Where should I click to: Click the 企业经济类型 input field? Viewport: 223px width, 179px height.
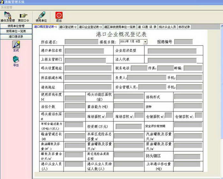point(172,51)
